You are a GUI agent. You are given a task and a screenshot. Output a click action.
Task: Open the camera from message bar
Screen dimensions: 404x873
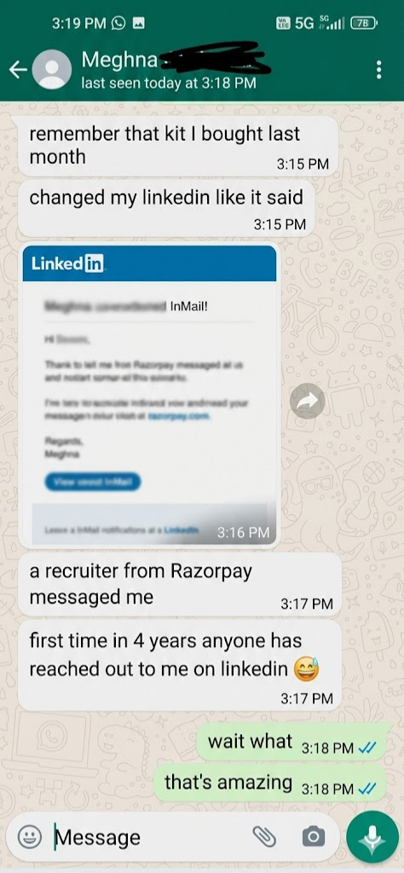point(314,836)
